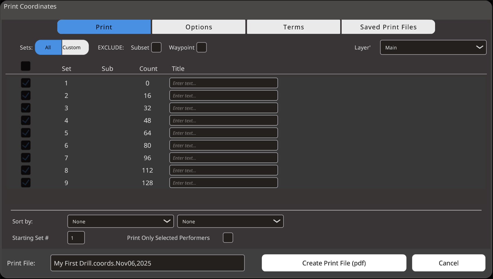
Task: Uncheck the checkbox for set 1
Action: (26, 83)
